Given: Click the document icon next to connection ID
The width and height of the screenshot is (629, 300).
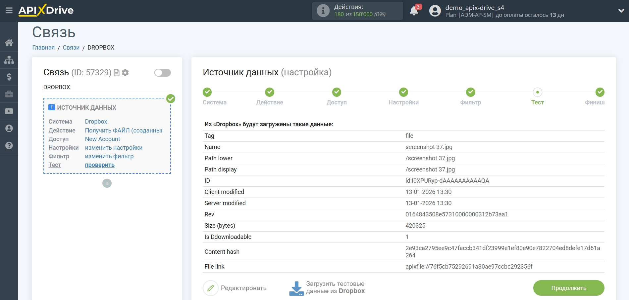Looking at the screenshot, I should tap(117, 73).
